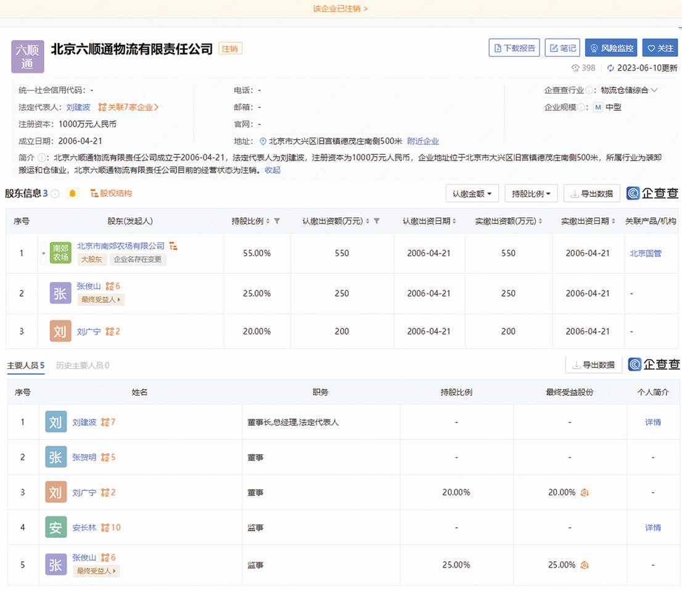Sort shareholder table by 持股比例 column
The height and width of the screenshot is (591, 682).
(x=268, y=221)
